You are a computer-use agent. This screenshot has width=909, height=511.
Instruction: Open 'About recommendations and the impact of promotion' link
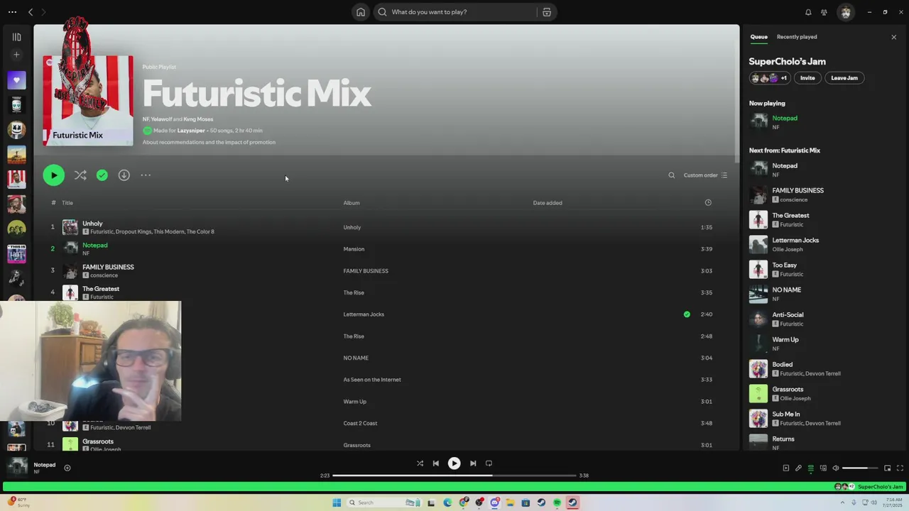click(x=209, y=142)
